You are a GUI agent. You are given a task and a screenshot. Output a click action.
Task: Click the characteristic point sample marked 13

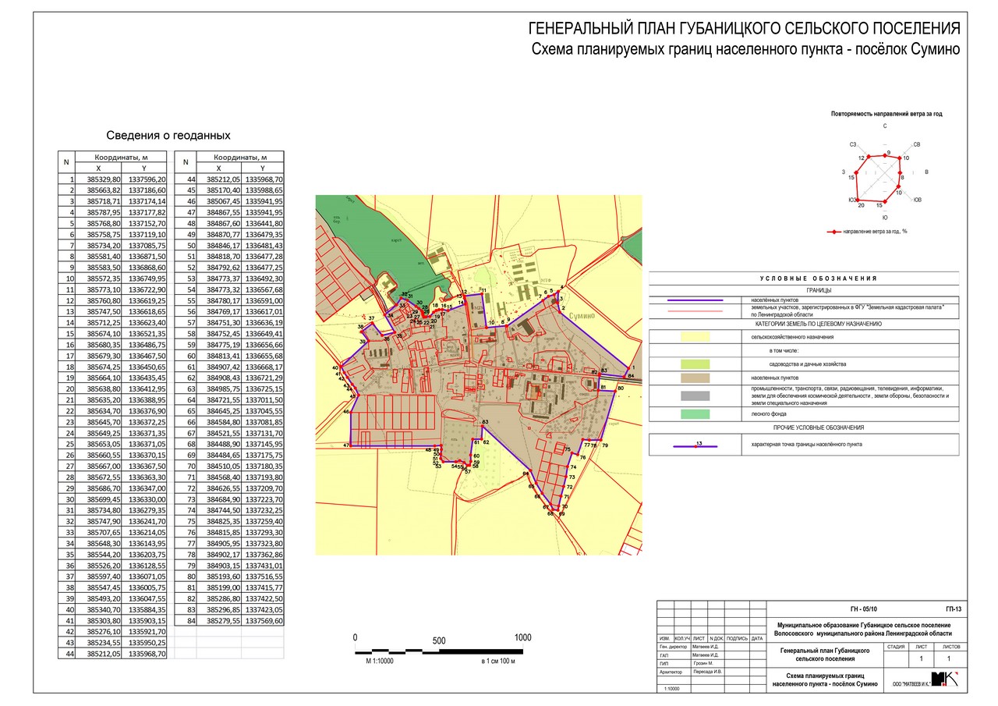(x=695, y=445)
